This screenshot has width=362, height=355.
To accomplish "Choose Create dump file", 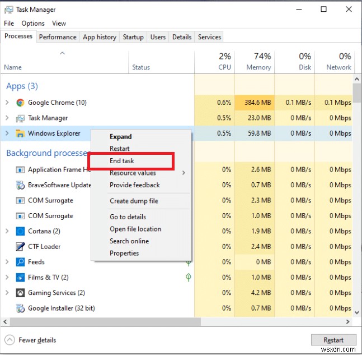I will click(x=141, y=201).
